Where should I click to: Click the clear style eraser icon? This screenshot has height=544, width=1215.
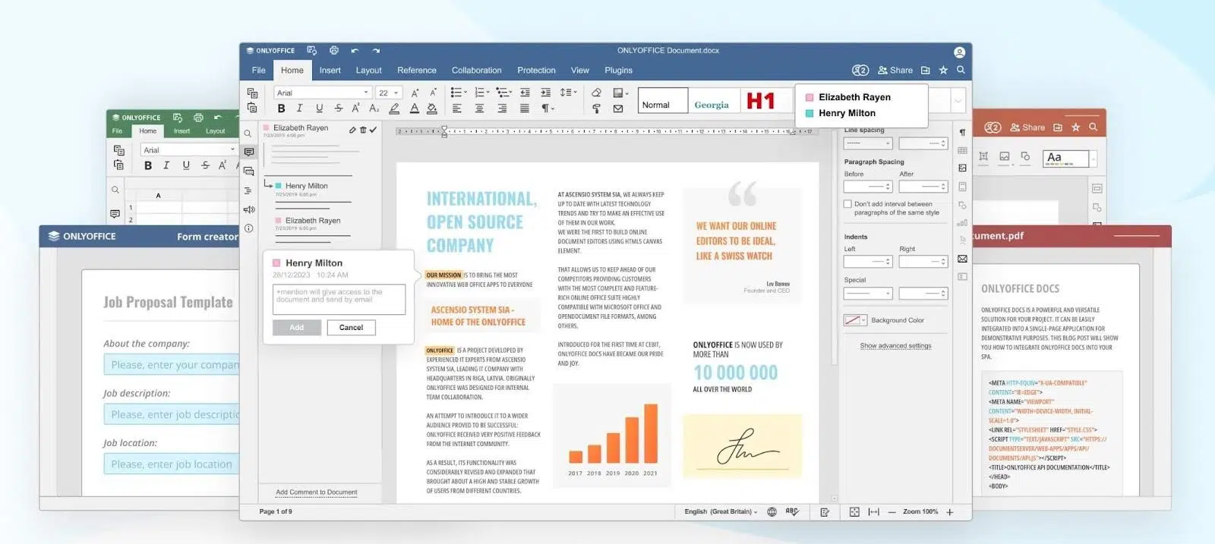[596, 93]
